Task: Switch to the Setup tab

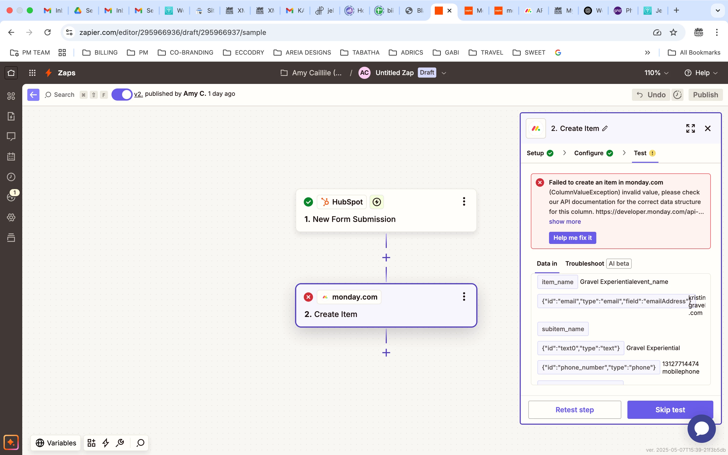Action: 540,153
